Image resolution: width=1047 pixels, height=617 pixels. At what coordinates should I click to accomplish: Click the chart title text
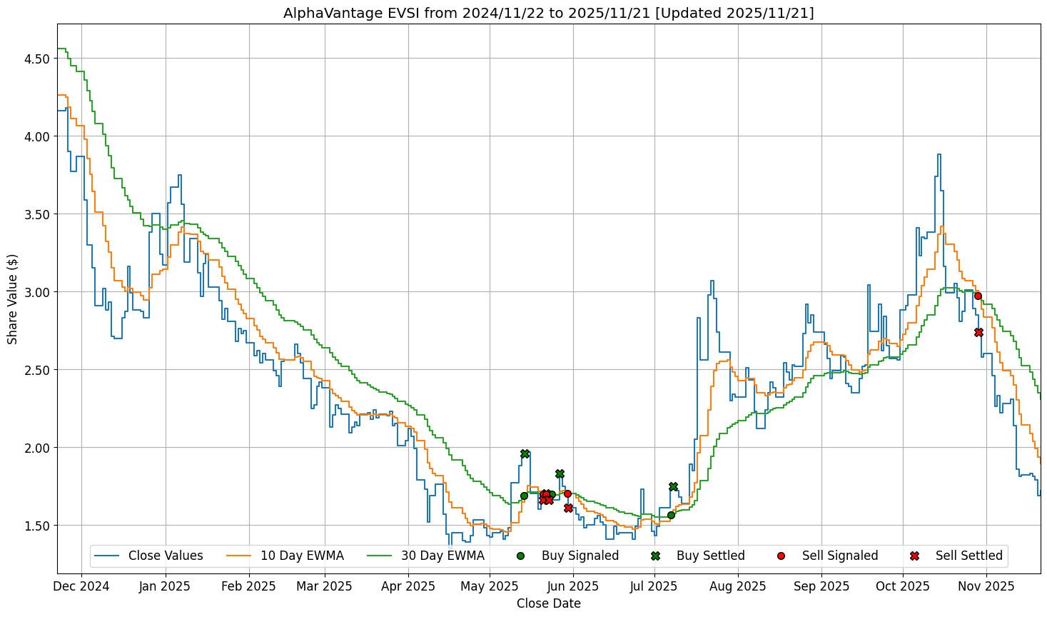coord(548,13)
